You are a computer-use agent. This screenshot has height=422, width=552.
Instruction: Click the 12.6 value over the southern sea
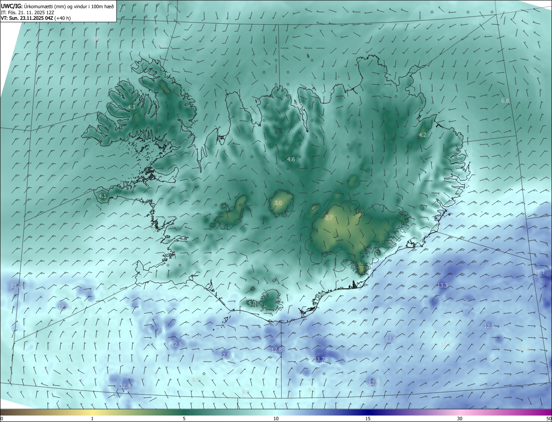coord(225,355)
